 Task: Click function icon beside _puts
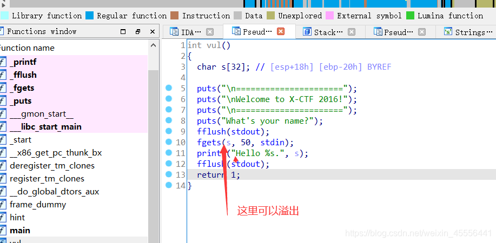(x=3, y=101)
